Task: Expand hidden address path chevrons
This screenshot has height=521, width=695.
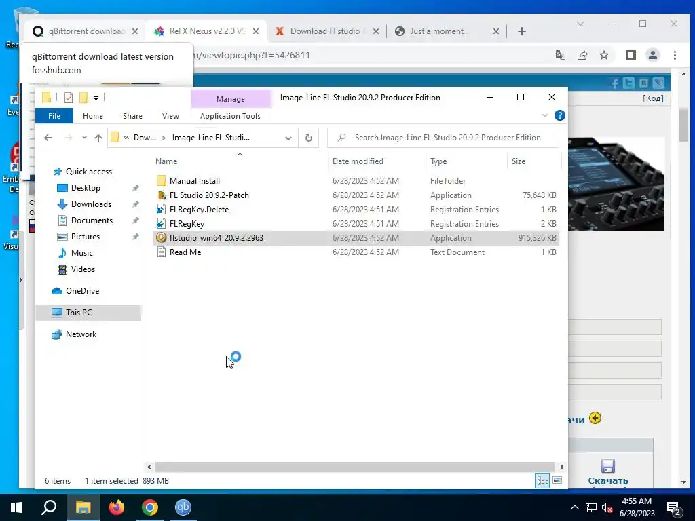Action: [x=126, y=138]
